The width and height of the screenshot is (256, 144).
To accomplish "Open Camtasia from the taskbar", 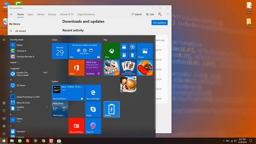I will (x=51, y=141).
